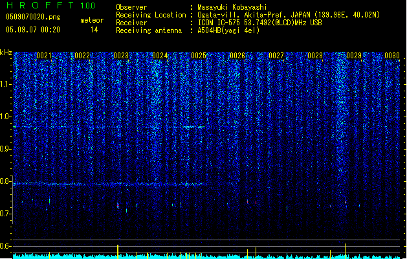Click the 0025 time marker
Viewport: 407px width, 259px height.
coord(199,56)
